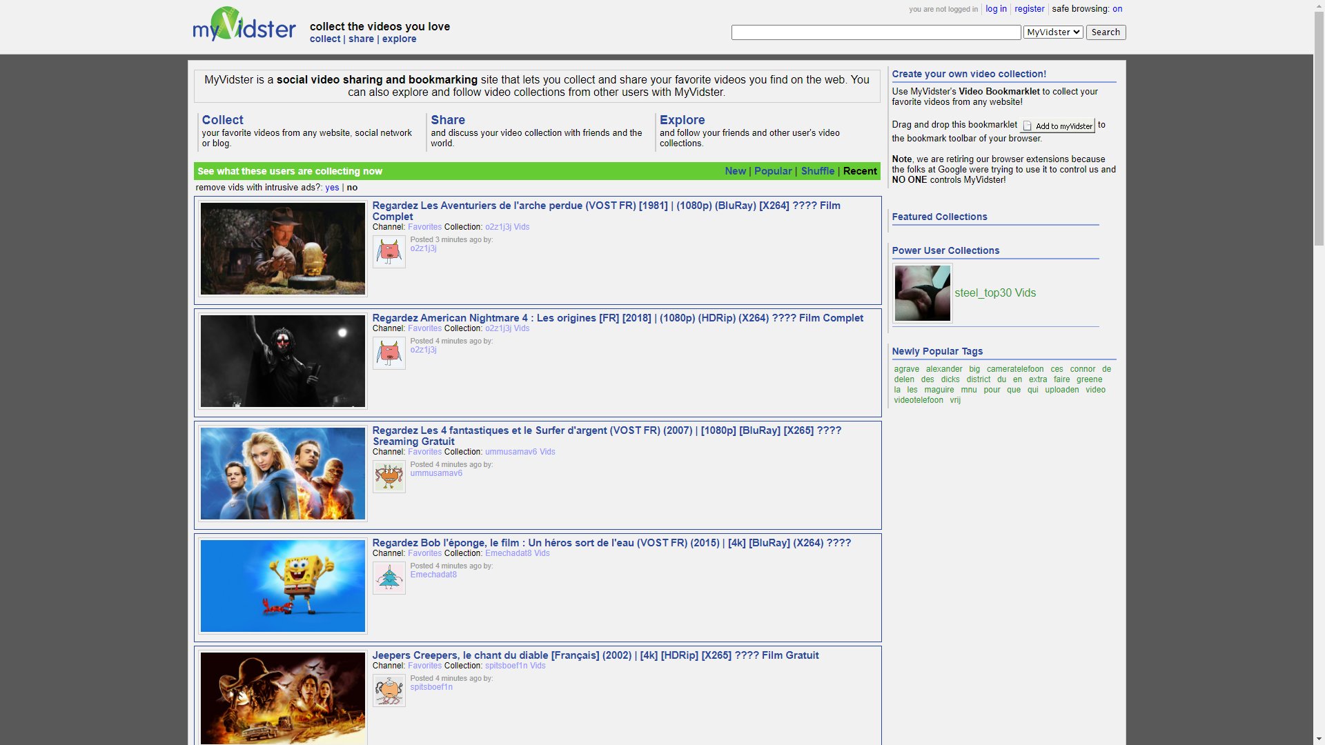This screenshot has height=745, width=1325.
Task: Open the Jeepers Creepers video thumbnail
Action: point(283,698)
